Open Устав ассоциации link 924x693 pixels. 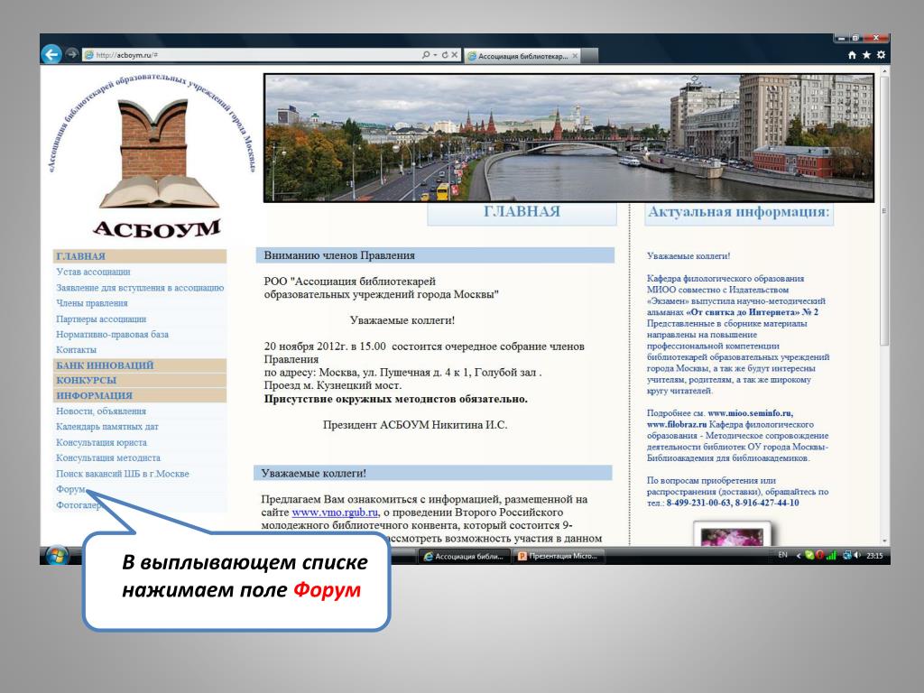pyautogui.click(x=93, y=272)
